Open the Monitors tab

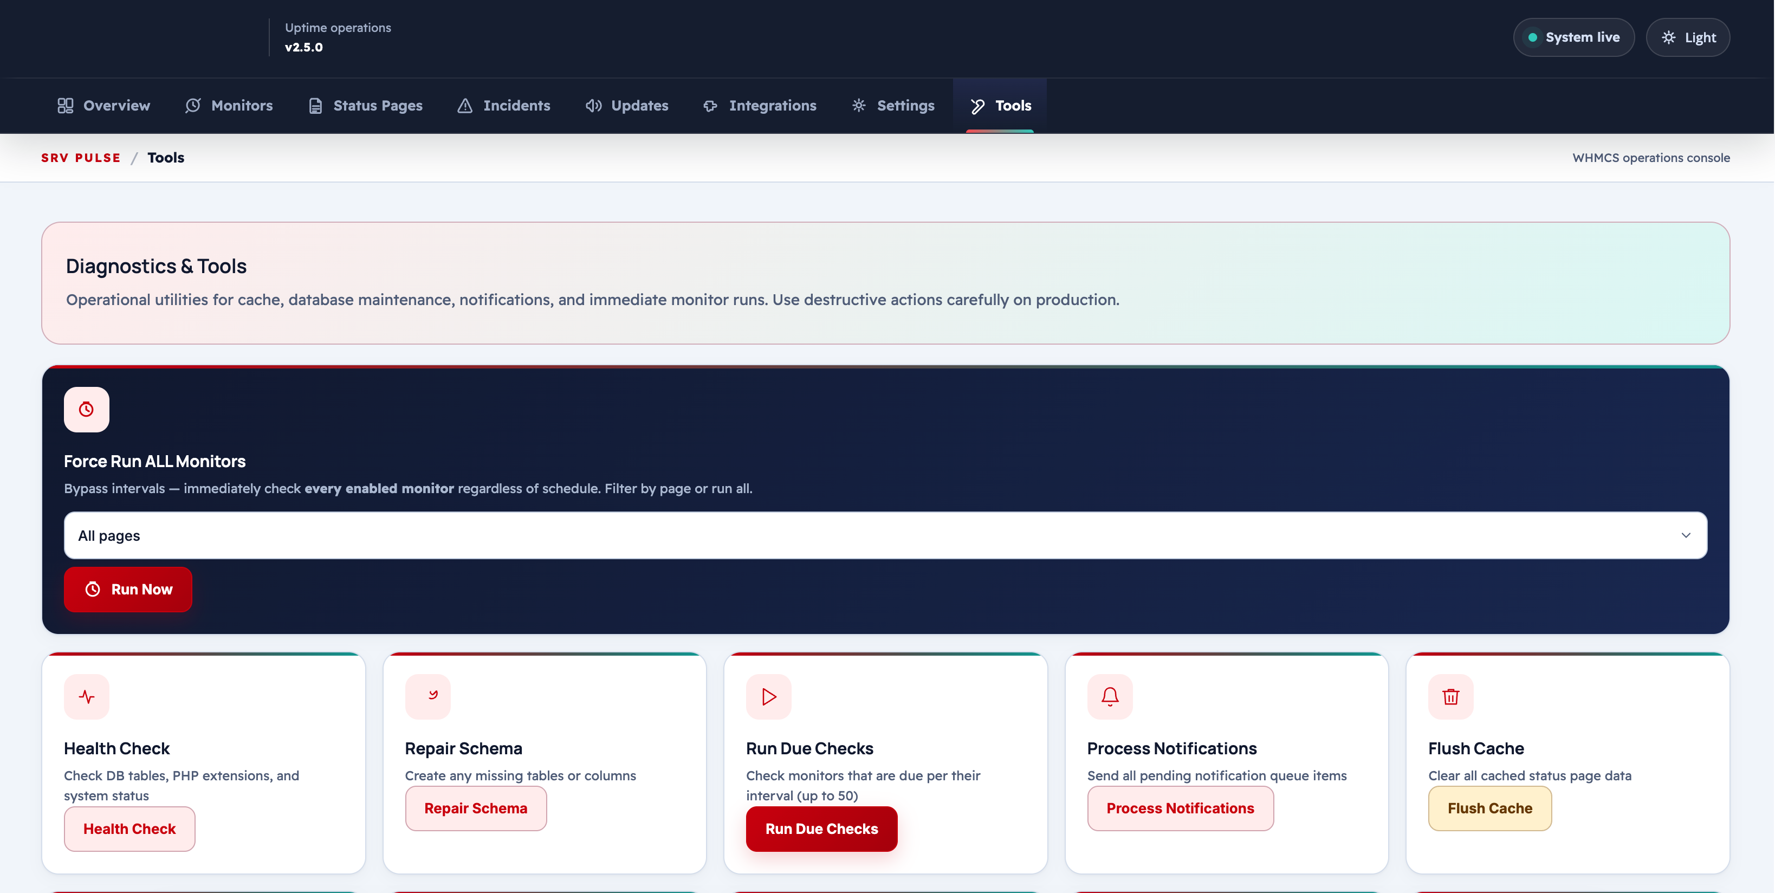point(229,106)
